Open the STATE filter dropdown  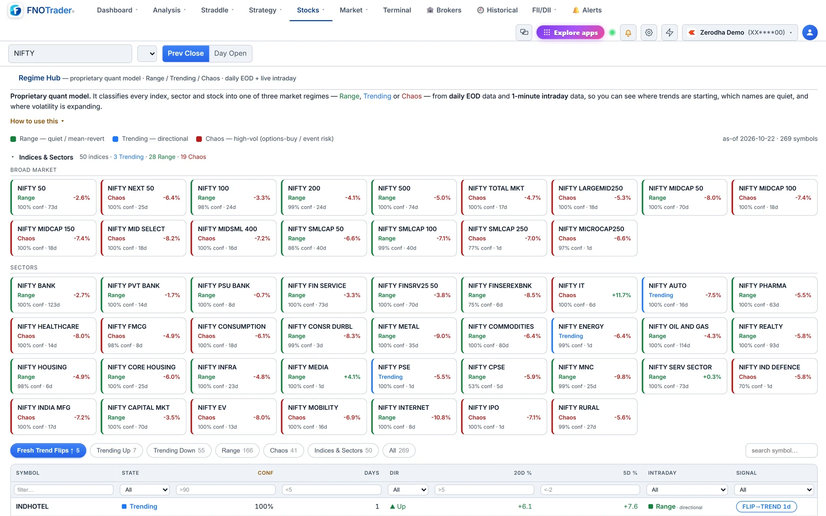click(145, 489)
